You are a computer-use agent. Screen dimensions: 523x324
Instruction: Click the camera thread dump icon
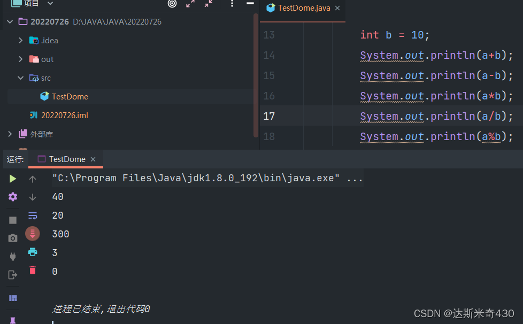point(13,238)
